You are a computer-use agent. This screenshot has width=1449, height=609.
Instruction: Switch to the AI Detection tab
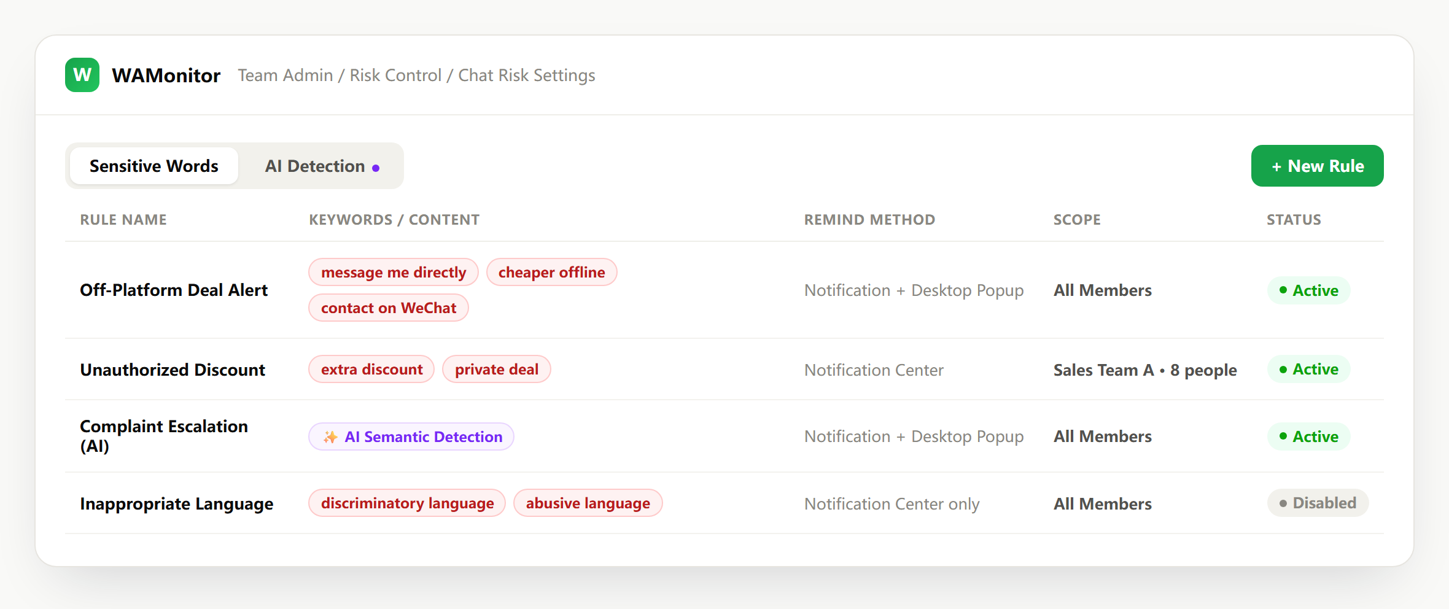(x=322, y=166)
